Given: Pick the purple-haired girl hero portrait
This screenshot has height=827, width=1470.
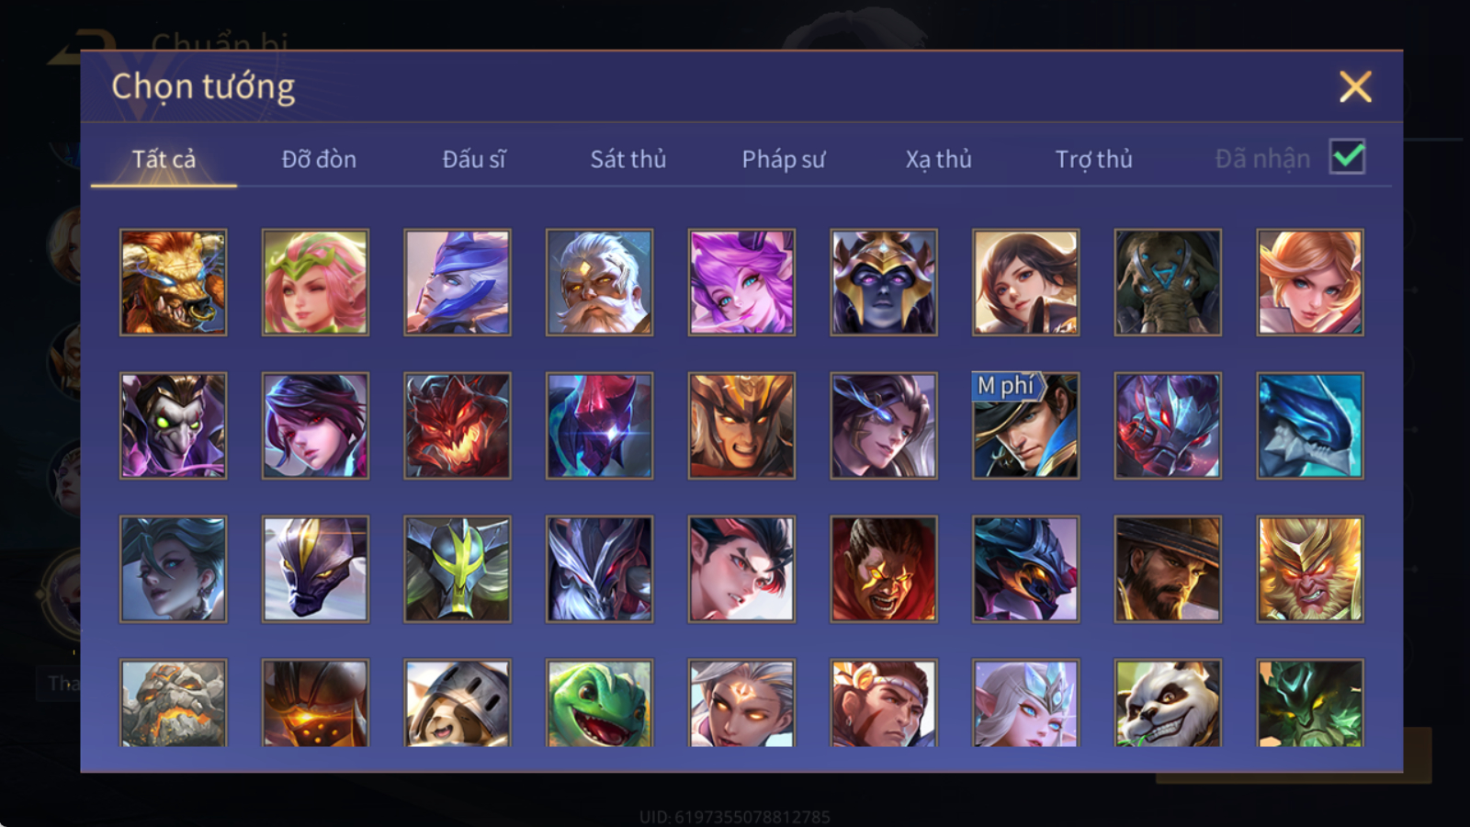Looking at the screenshot, I should click(741, 282).
